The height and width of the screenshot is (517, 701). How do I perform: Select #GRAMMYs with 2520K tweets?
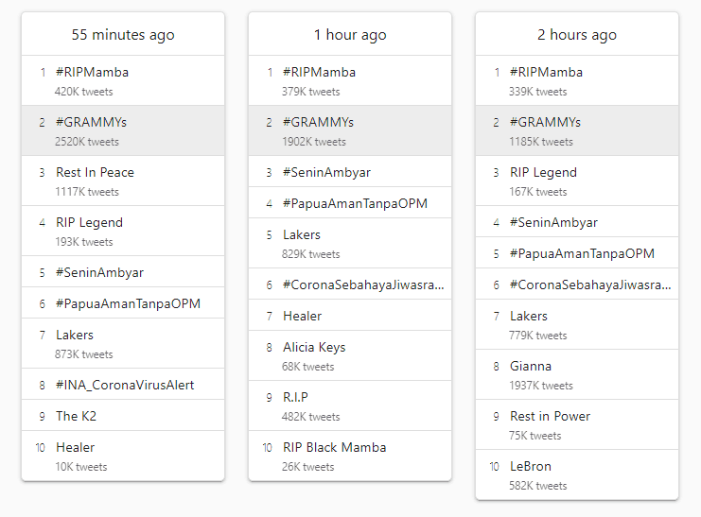coord(91,122)
